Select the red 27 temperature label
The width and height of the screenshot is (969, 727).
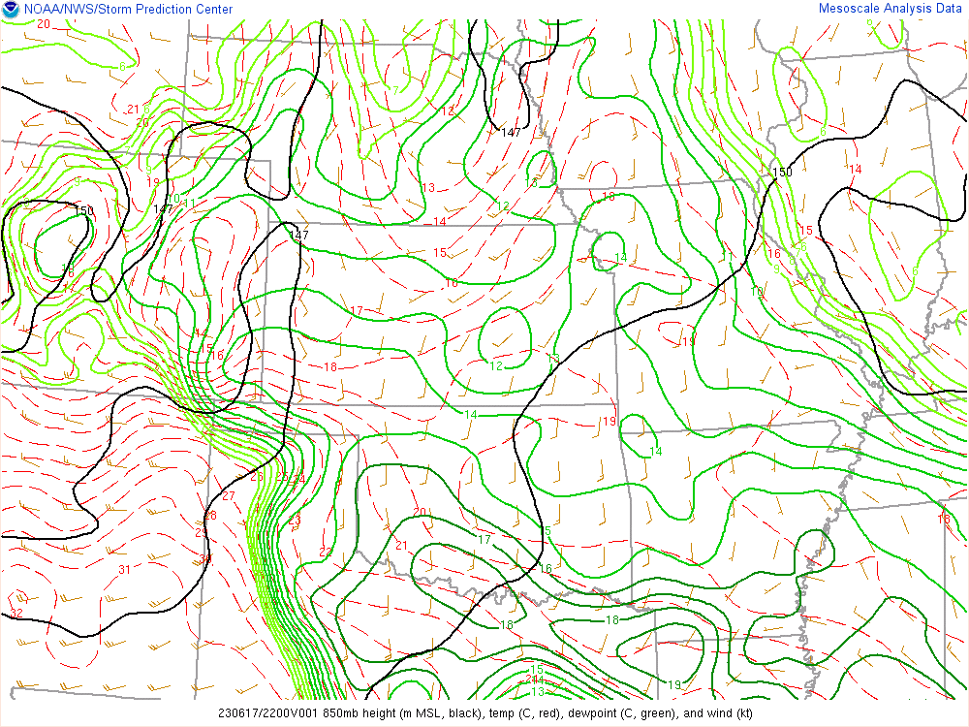pos(229,496)
